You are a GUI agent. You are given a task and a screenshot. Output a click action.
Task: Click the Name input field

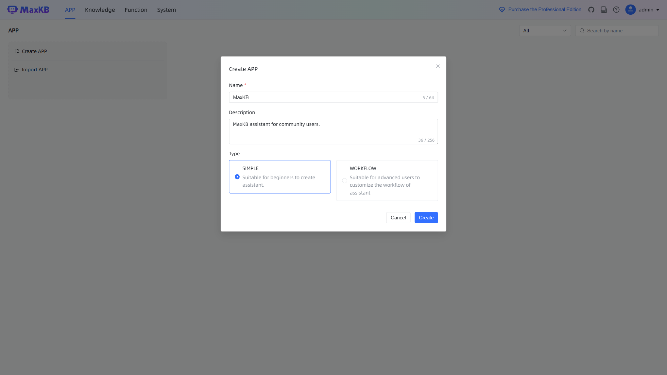[x=333, y=97]
